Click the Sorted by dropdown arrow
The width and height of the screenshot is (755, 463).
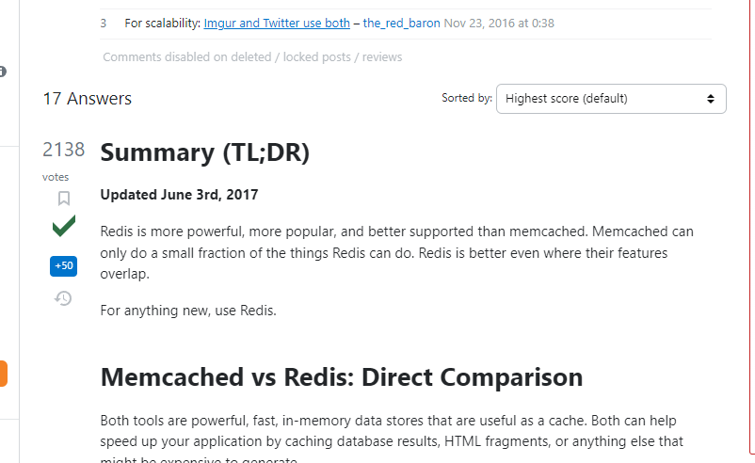[x=711, y=99]
